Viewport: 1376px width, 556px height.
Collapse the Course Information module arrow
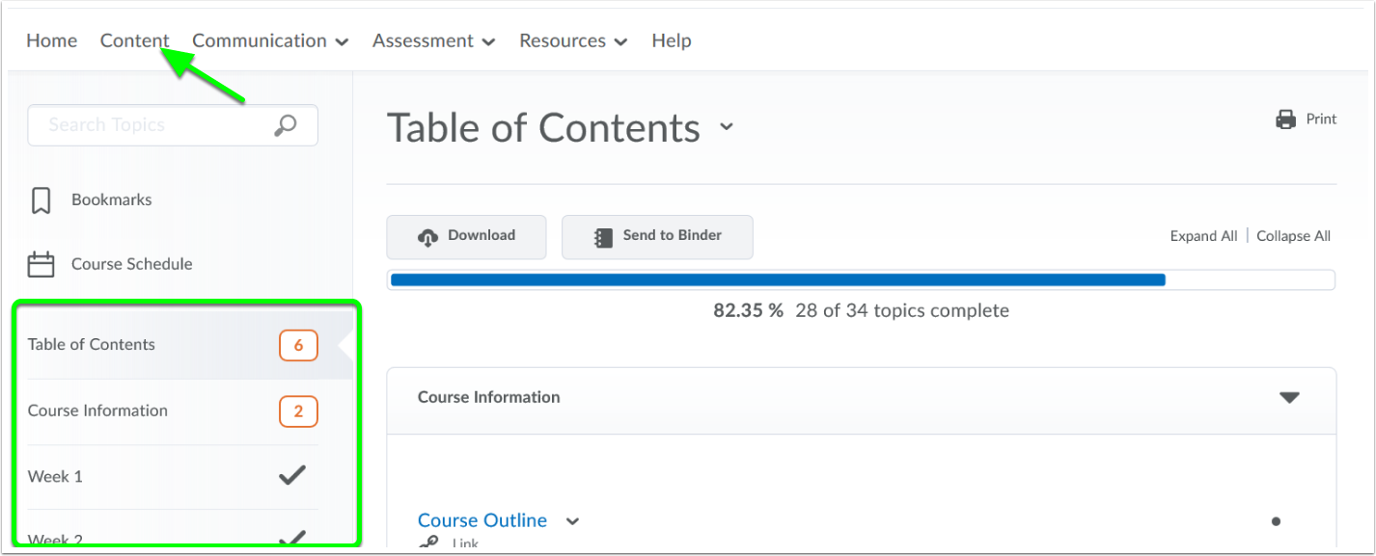1289,398
